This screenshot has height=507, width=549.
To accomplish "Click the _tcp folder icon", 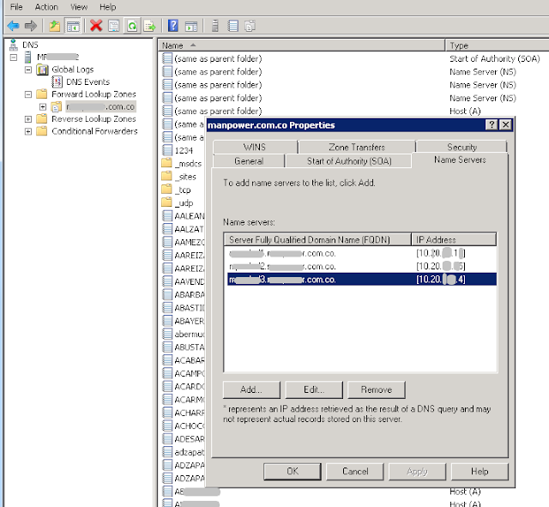I will 167,190.
